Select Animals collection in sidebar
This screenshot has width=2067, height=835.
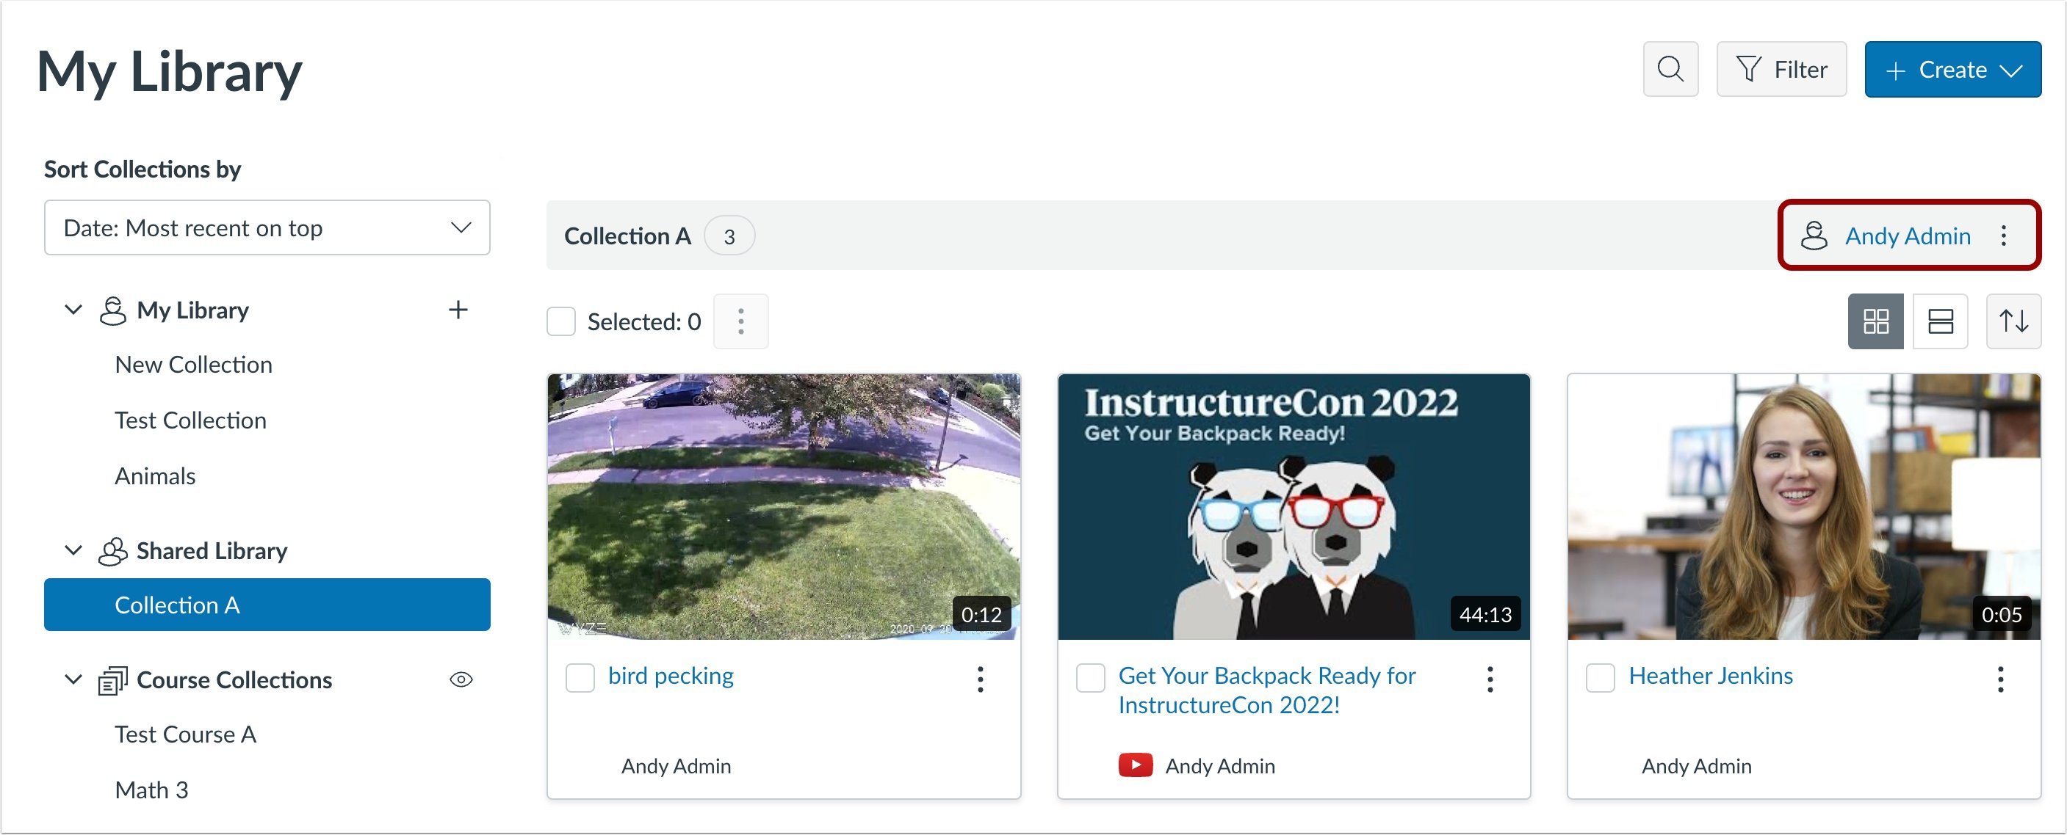tap(155, 476)
